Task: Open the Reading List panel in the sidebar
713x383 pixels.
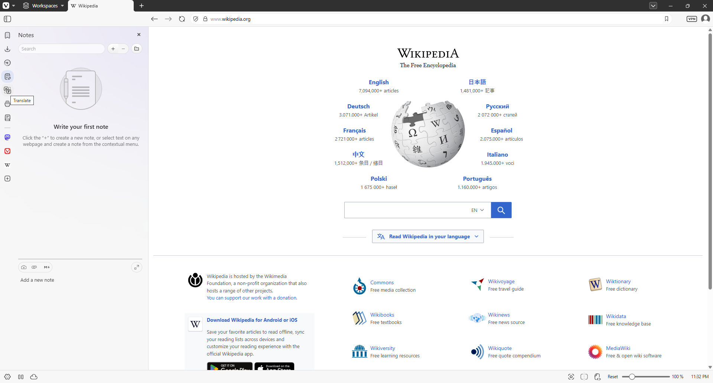Action: [7, 118]
